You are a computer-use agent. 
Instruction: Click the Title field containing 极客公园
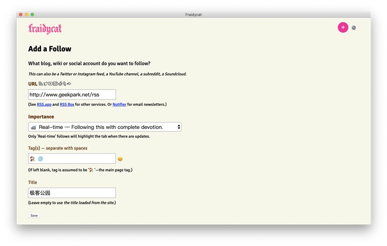(x=72, y=193)
